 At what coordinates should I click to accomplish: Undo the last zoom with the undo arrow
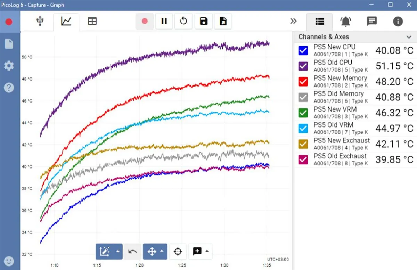point(132,252)
